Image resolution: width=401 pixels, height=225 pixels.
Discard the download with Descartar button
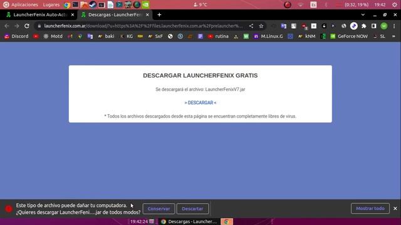click(192, 209)
